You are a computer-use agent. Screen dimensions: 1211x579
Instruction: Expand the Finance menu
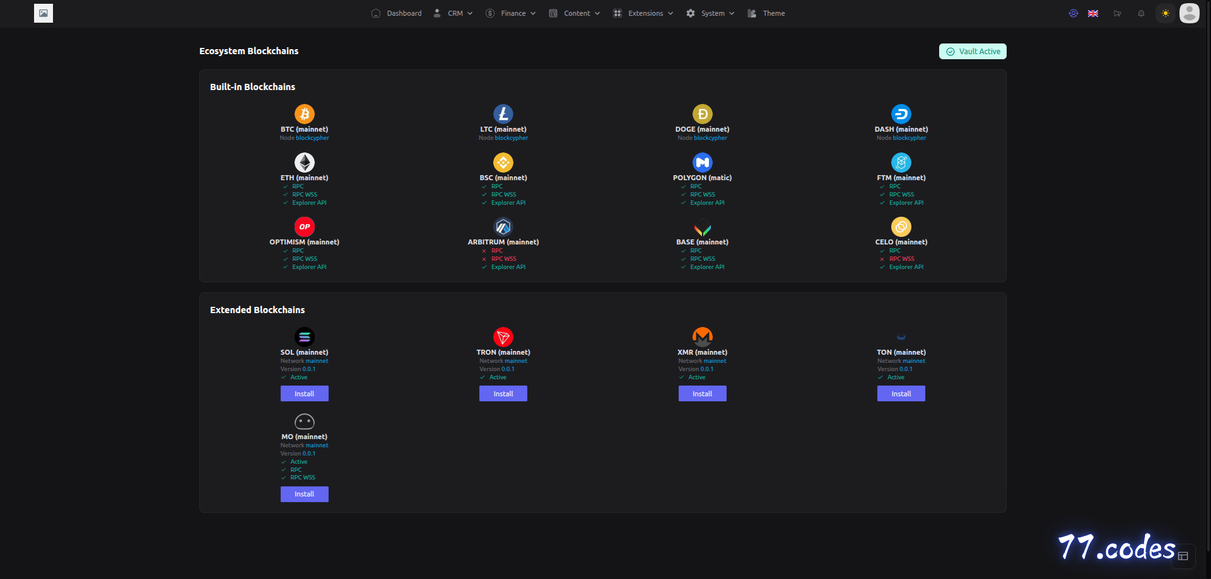[x=511, y=13]
